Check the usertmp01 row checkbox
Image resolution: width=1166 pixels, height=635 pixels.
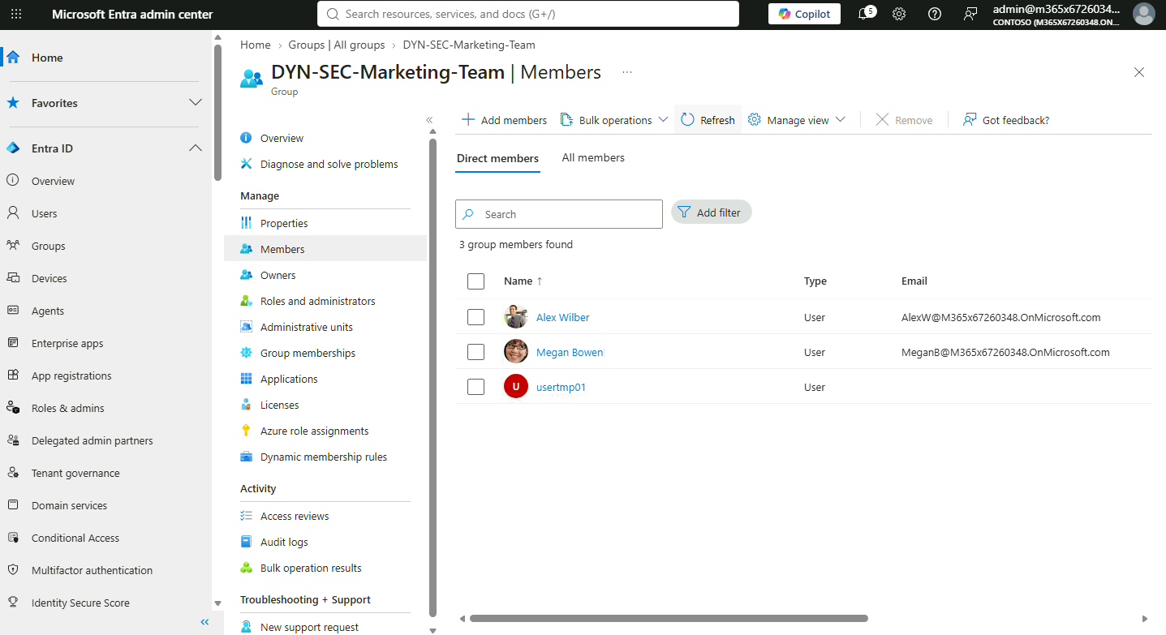click(x=476, y=387)
